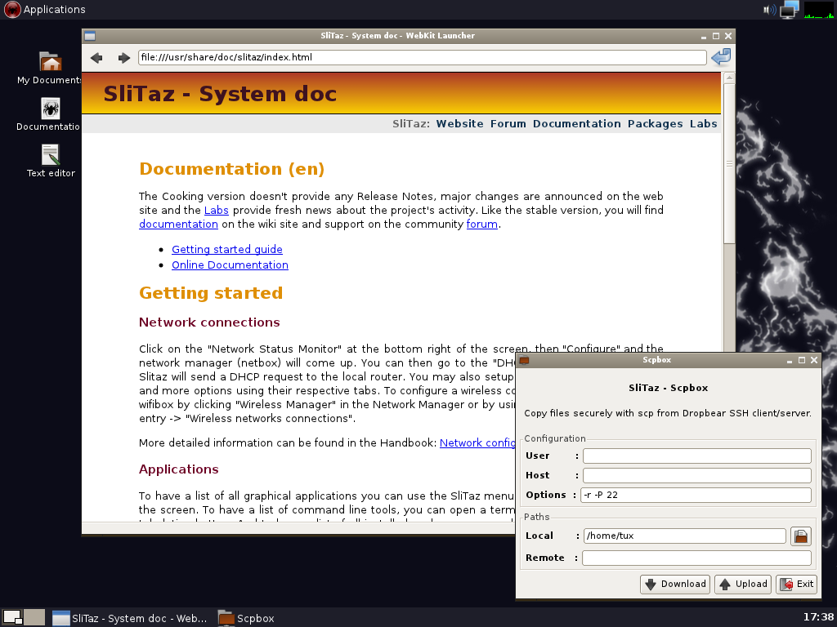Maximize the WebKit Launcher window
The width and height of the screenshot is (837, 627).
(716, 36)
